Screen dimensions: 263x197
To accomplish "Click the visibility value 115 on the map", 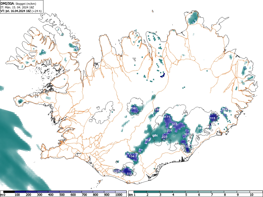I will pyautogui.click(x=213, y=118).
